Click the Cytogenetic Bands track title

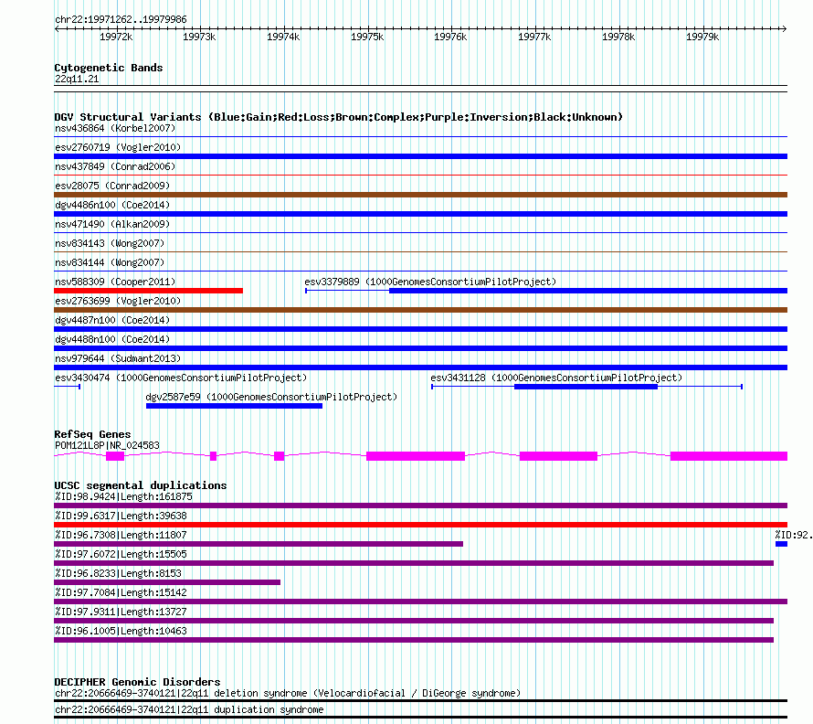[109, 68]
